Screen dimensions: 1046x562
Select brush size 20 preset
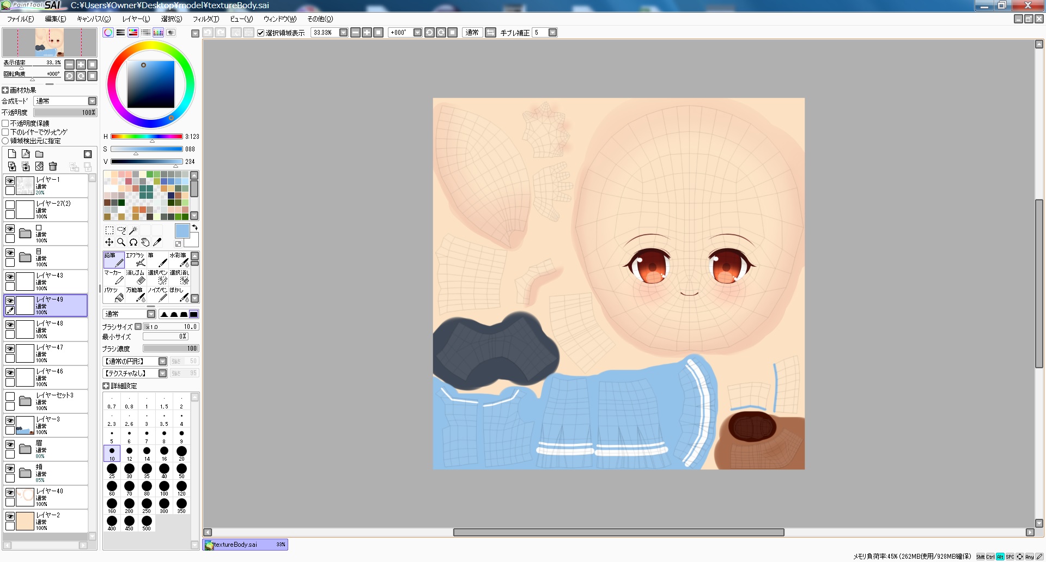click(181, 453)
